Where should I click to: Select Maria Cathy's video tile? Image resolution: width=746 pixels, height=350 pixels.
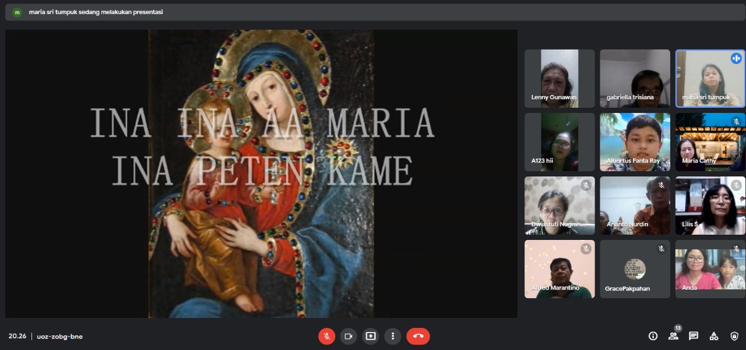coord(710,142)
